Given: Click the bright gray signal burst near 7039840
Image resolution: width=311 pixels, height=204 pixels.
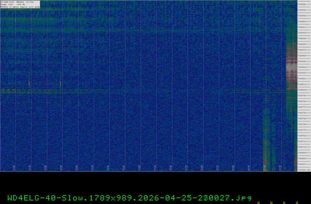Looking at the screenshot, I should click(x=291, y=67).
